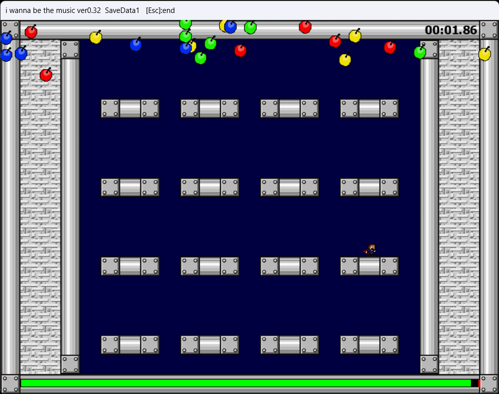Click the first platform in the top row

pyautogui.click(x=130, y=108)
